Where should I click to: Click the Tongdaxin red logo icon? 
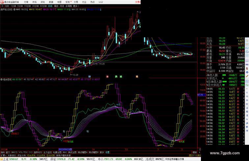click(x=2, y=2)
